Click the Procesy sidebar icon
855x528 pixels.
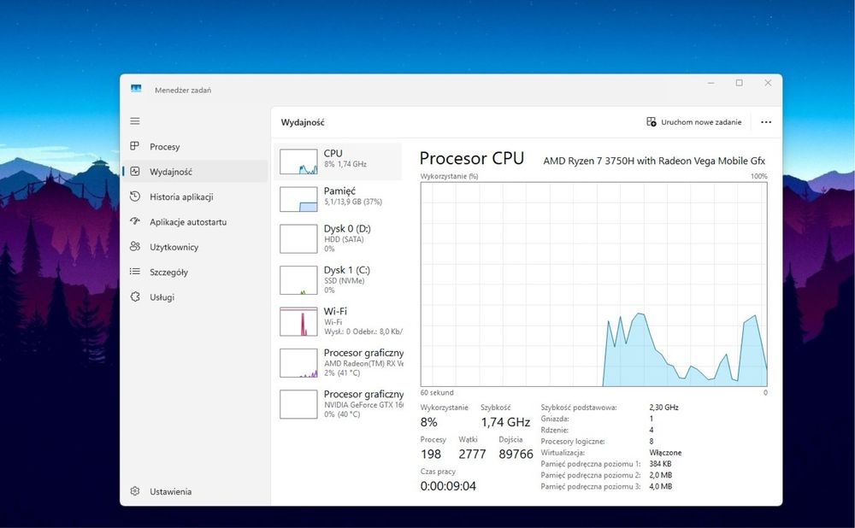135,146
